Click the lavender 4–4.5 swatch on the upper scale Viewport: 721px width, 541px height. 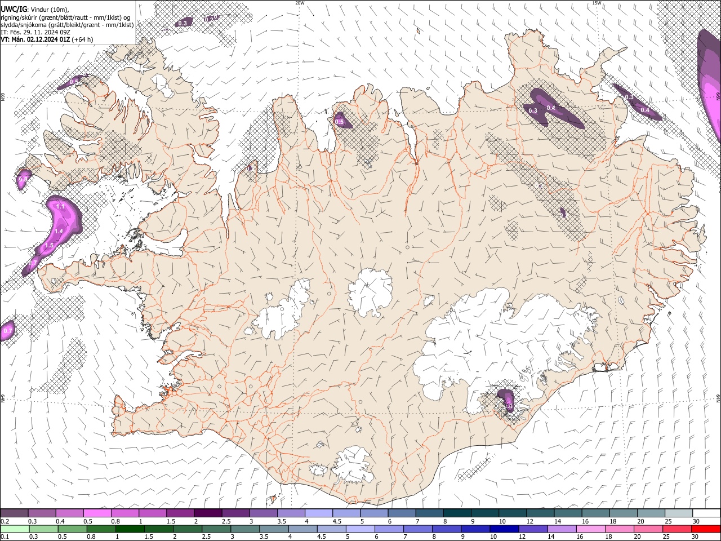(x=319, y=513)
